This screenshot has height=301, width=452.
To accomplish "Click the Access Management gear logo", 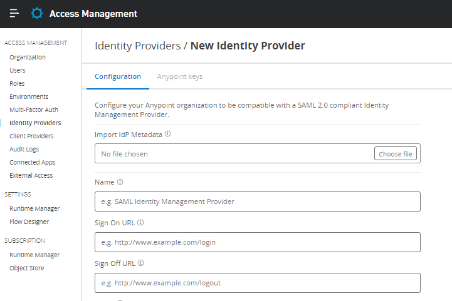I will pos(37,13).
